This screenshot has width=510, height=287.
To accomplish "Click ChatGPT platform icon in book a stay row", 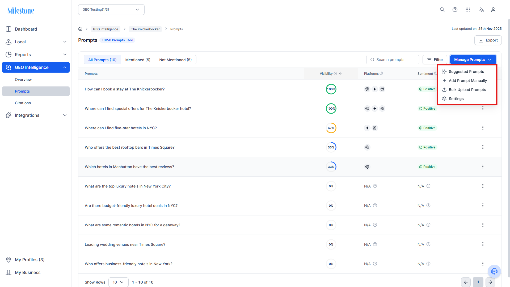I will coord(367,89).
